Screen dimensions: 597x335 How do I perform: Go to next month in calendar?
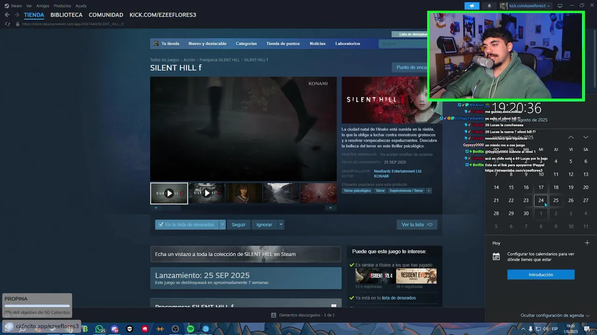(586, 137)
